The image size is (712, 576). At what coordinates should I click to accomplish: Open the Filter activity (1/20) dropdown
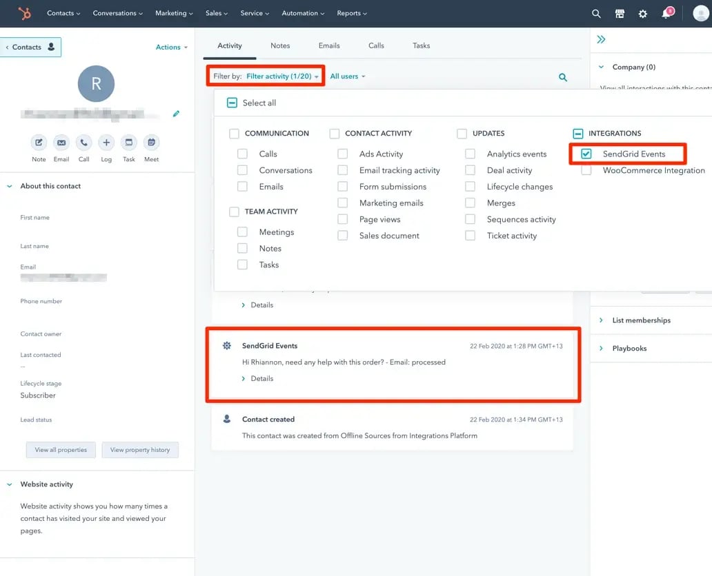282,76
